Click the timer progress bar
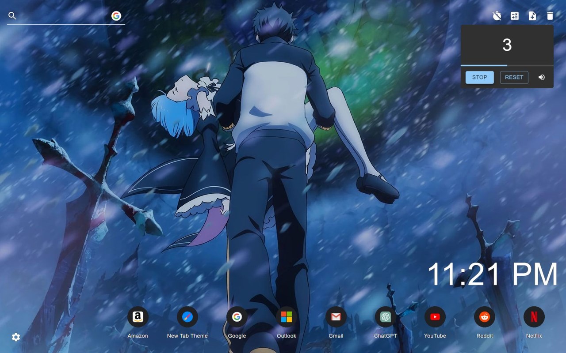The width and height of the screenshot is (566, 353). click(x=507, y=65)
